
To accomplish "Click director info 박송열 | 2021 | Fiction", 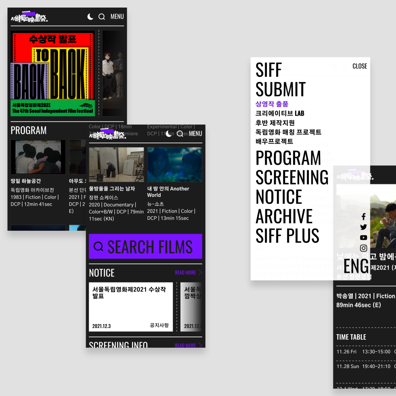I will pos(366,296).
